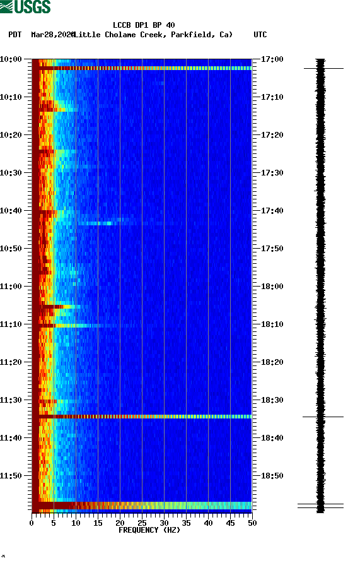Click the seismogram marker line near 17:02

[x=323, y=68]
